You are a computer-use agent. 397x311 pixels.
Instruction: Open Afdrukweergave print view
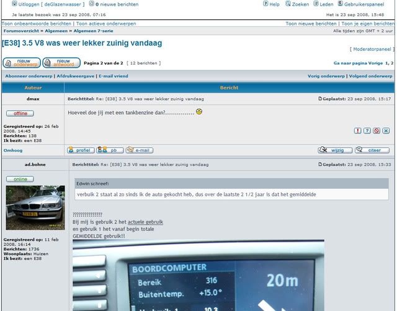76,76
